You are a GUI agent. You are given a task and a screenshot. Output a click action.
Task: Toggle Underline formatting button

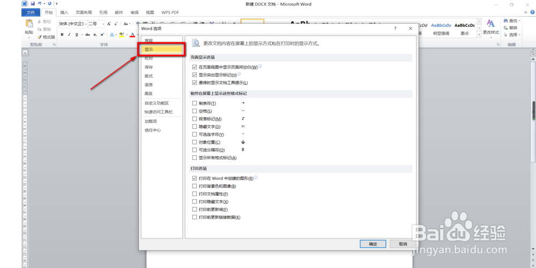coord(77,34)
